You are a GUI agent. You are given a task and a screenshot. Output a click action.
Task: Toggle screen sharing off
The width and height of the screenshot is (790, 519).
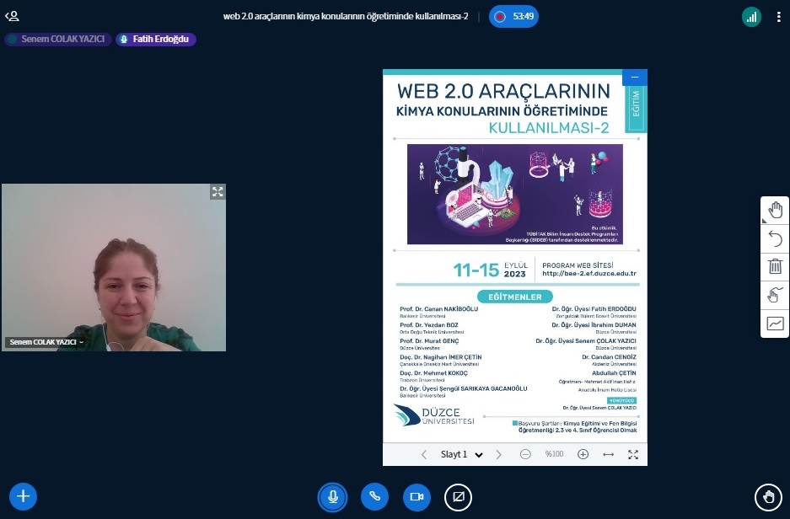[459, 496]
